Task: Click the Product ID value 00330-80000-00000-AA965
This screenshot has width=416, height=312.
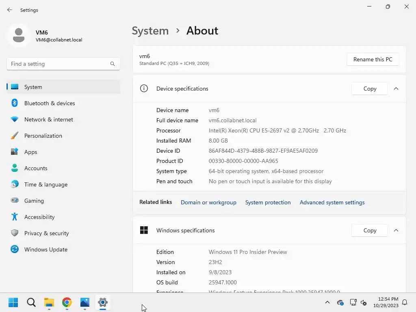Action: (x=243, y=161)
